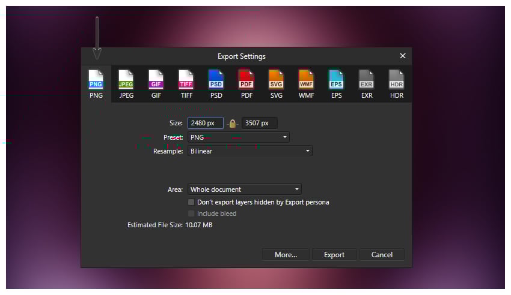Select SVG export format

277,84
